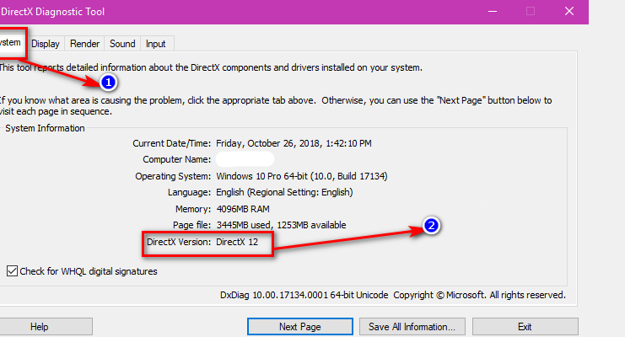The image size is (625, 337).
Task: Minimize the DirectX Diagnostic Tool window
Action: pyautogui.click(x=493, y=12)
